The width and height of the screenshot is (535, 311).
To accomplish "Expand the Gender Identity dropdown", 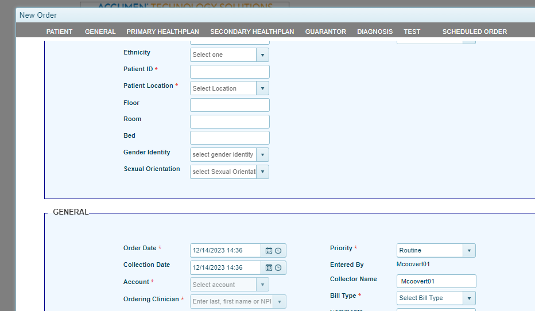I will click(x=262, y=155).
